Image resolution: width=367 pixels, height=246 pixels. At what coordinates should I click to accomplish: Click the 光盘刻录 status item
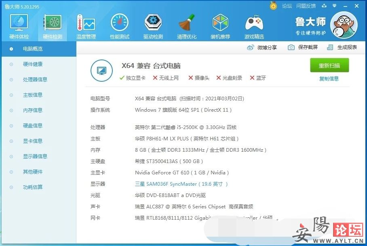coord(229,78)
